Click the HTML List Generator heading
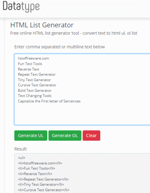 (x=42, y=25)
